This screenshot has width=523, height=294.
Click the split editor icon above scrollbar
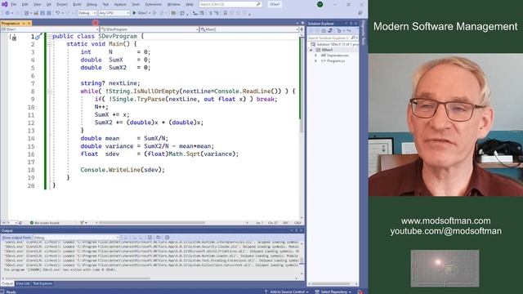point(302,29)
